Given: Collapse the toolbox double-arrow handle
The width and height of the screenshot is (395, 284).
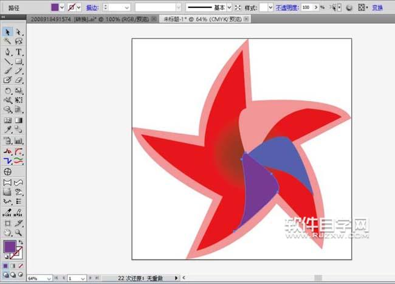Looking at the screenshot, I should [x=3, y=17].
